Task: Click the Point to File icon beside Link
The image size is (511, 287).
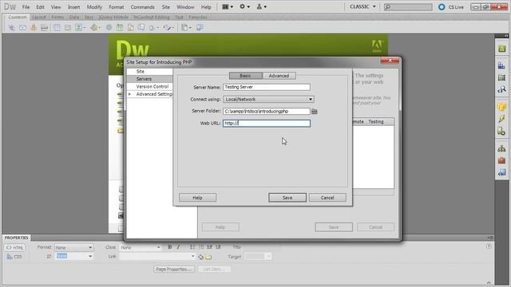Action: click(x=200, y=257)
